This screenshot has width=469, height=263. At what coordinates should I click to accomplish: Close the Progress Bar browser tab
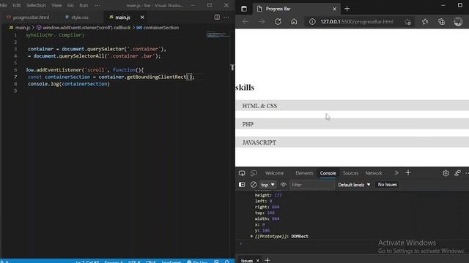(334, 9)
